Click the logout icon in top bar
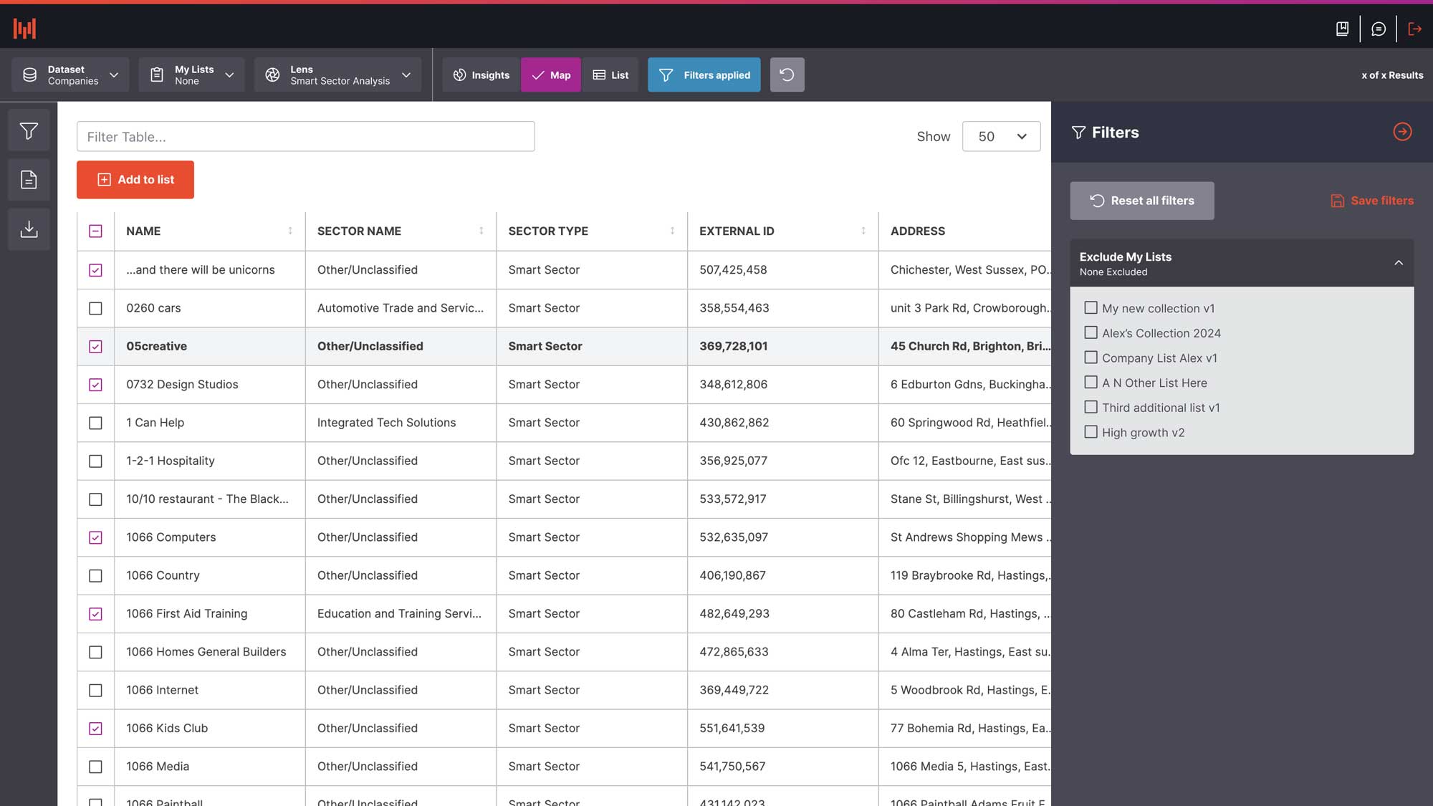The width and height of the screenshot is (1433, 806). pyautogui.click(x=1414, y=29)
